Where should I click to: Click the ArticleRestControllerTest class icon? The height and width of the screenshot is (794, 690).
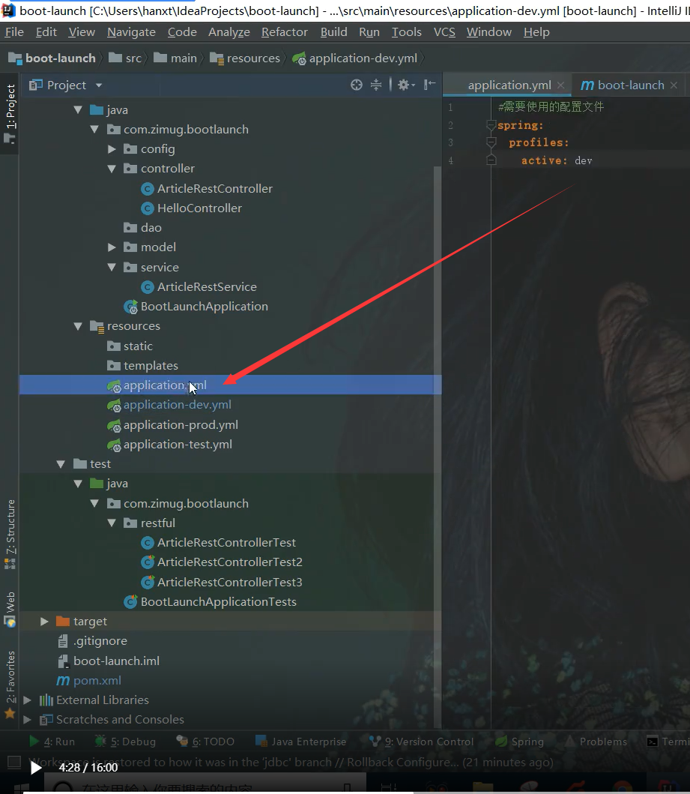[147, 543]
